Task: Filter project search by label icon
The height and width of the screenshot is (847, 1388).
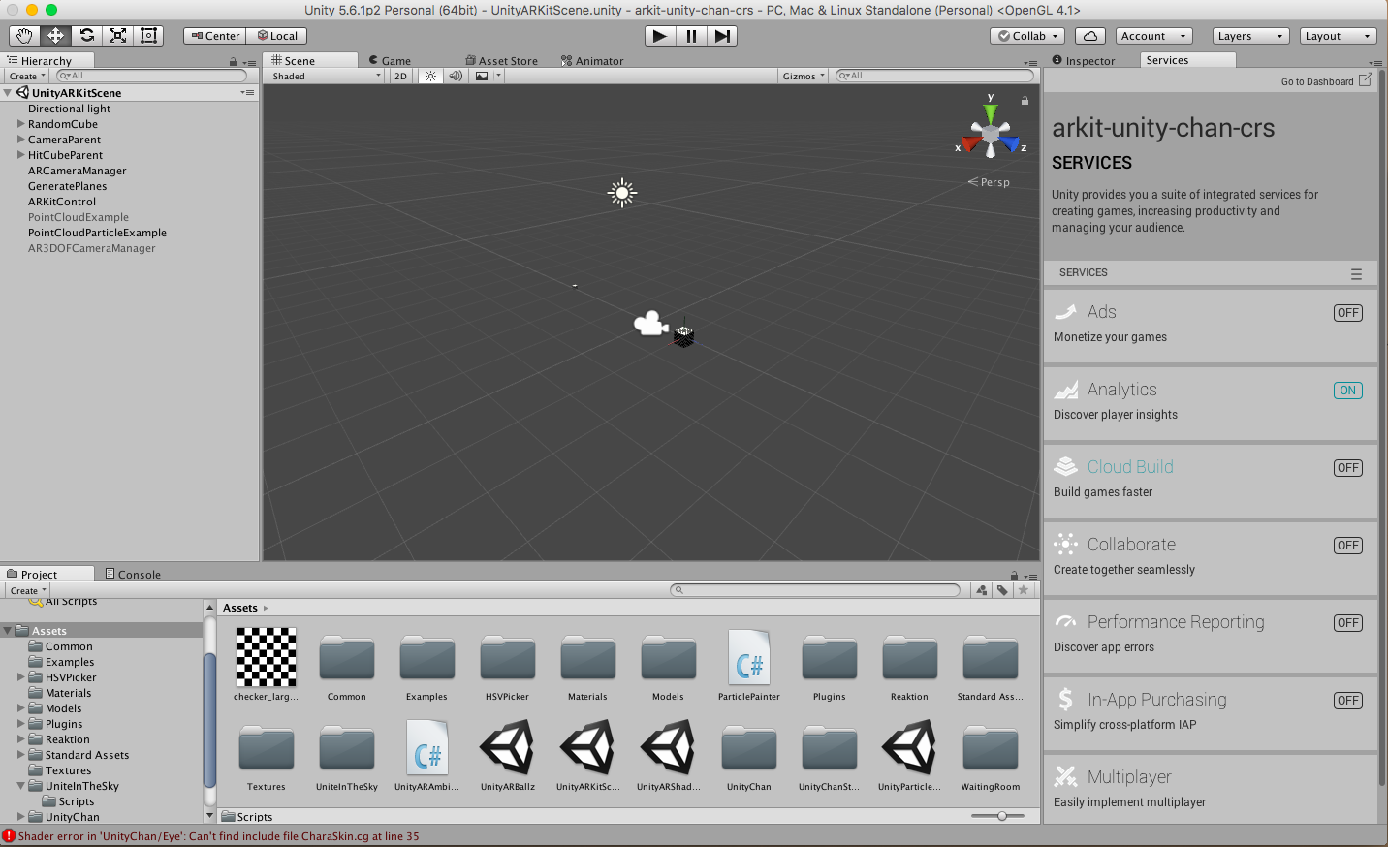Action: point(1002,589)
